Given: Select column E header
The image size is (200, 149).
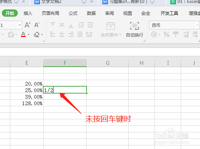Looking at the screenshot, I should (27, 63).
